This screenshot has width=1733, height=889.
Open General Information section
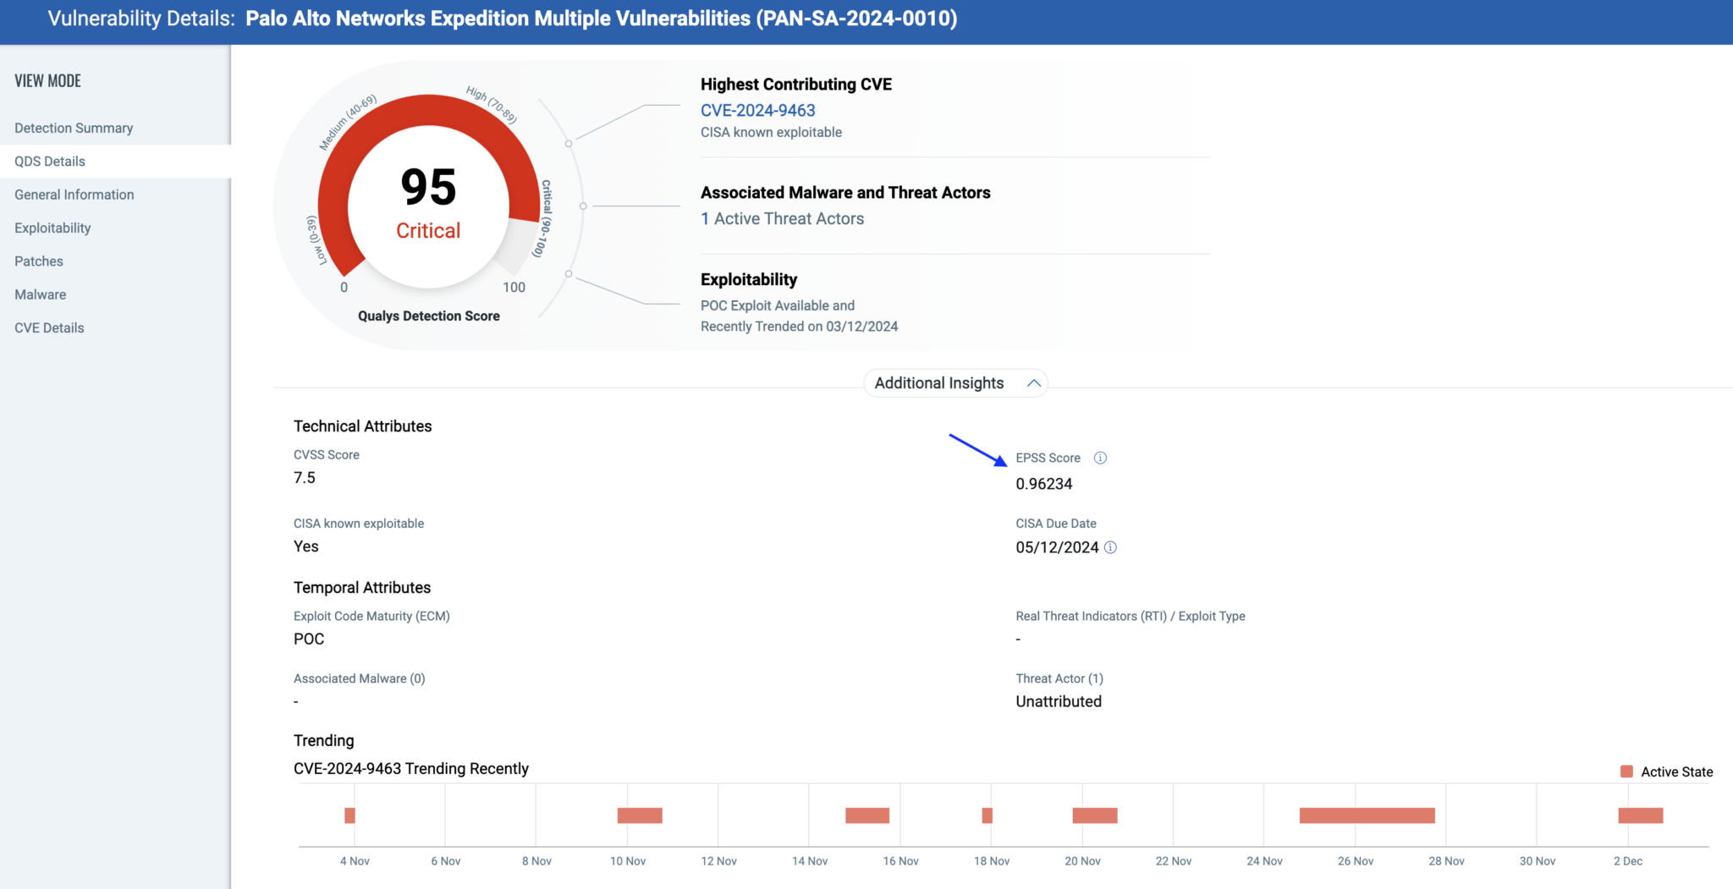[74, 194]
